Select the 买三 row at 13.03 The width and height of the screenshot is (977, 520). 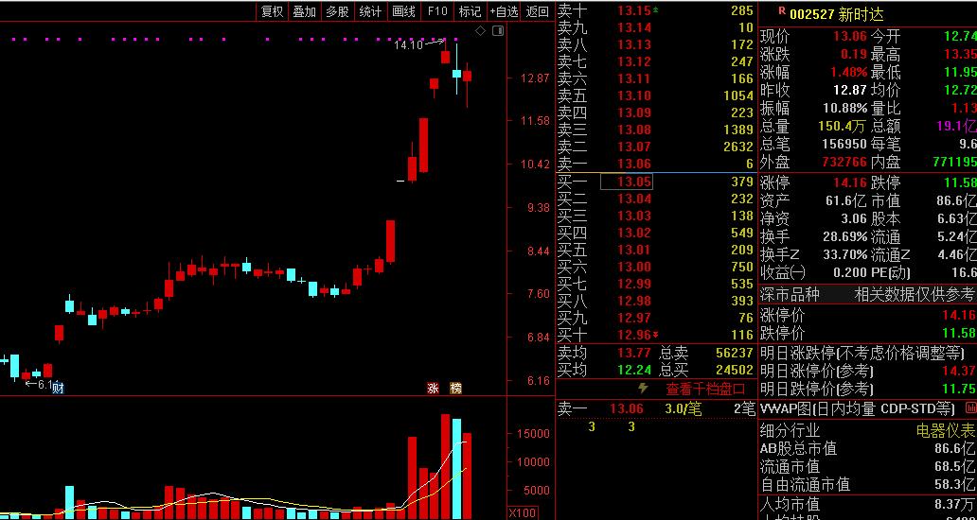pyautogui.click(x=655, y=216)
